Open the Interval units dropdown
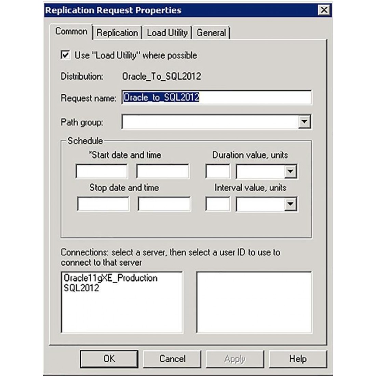The height and width of the screenshot is (376, 376). (290, 204)
